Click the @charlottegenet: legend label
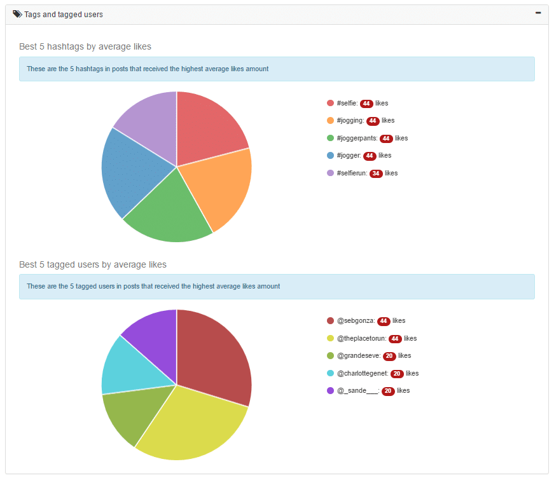This screenshot has height=478, width=554. [363, 373]
